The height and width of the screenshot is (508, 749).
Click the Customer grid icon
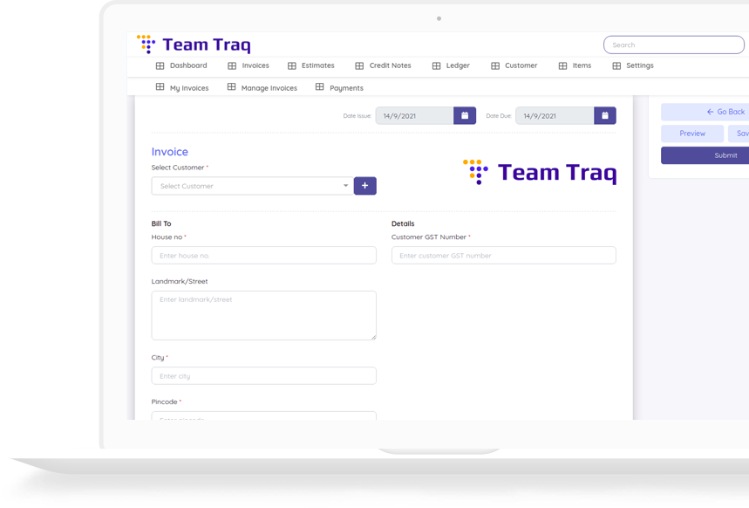click(495, 65)
